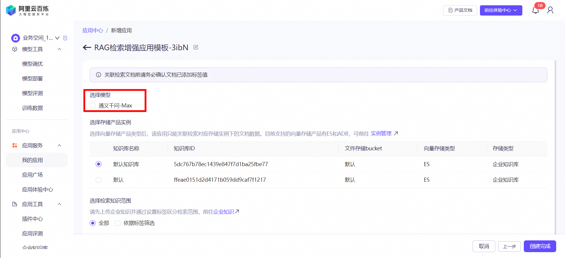Viewport: 565px width, 258px height.
Task: Open 训练数据 in the sidebar
Action: click(x=32, y=108)
